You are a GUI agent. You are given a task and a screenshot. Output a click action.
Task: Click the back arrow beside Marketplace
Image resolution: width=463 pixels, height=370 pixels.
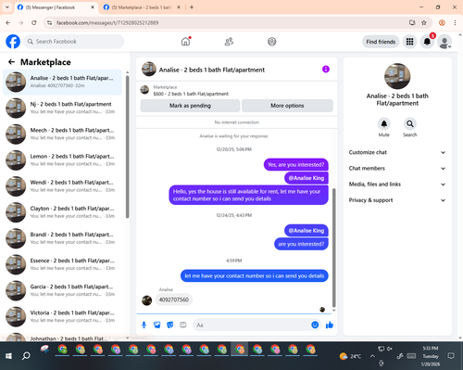(11, 62)
